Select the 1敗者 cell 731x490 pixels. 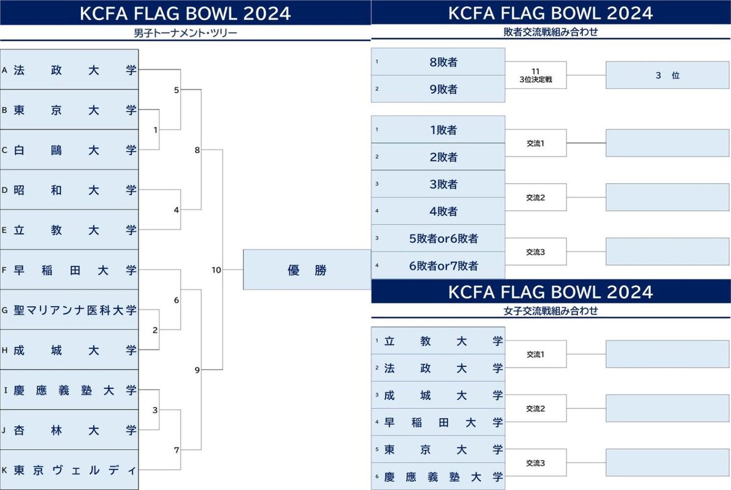point(438,130)
